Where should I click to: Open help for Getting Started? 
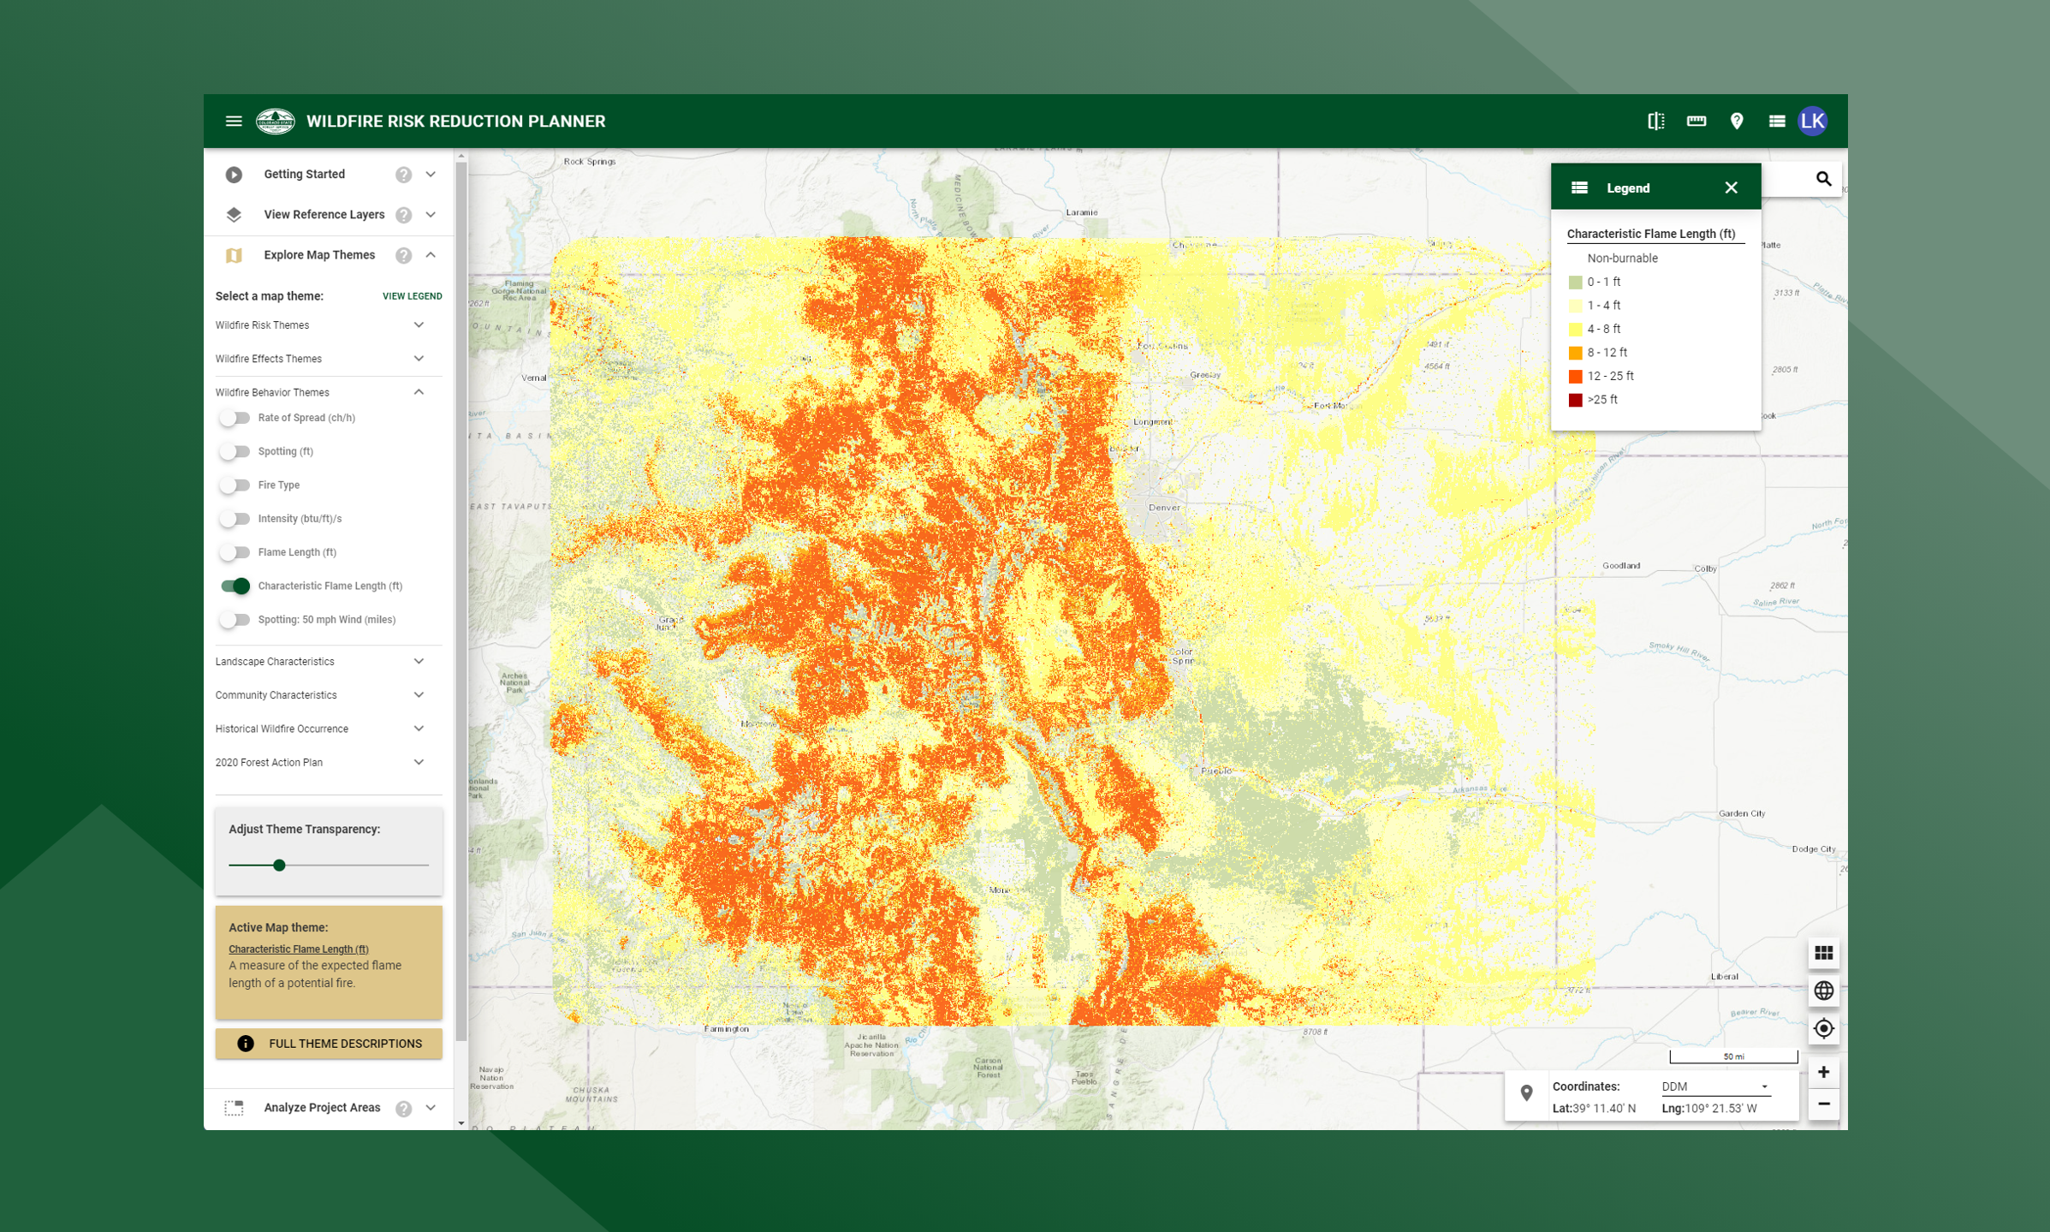403,175
